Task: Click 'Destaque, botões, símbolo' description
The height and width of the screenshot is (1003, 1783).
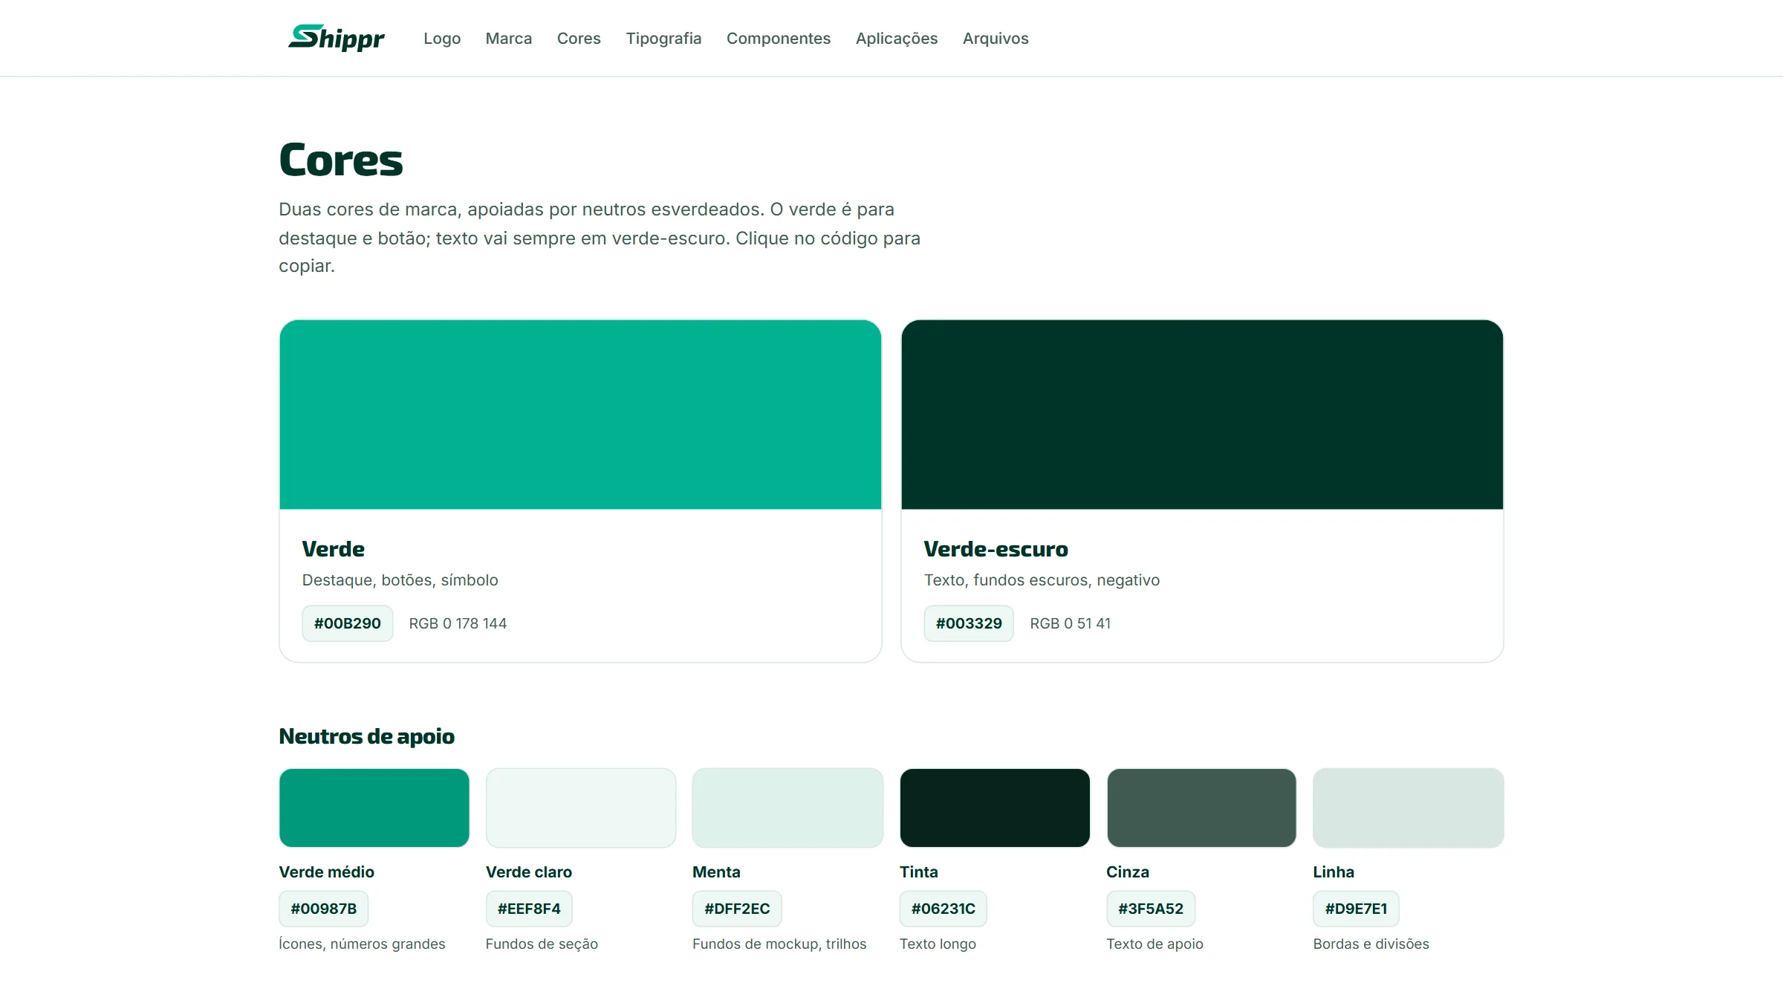Action: [x=400, y=580]
